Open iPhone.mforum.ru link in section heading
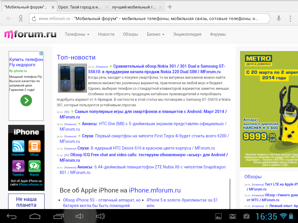Image resolution: width=298 pixels, height=223 pixels. [155, 190]
